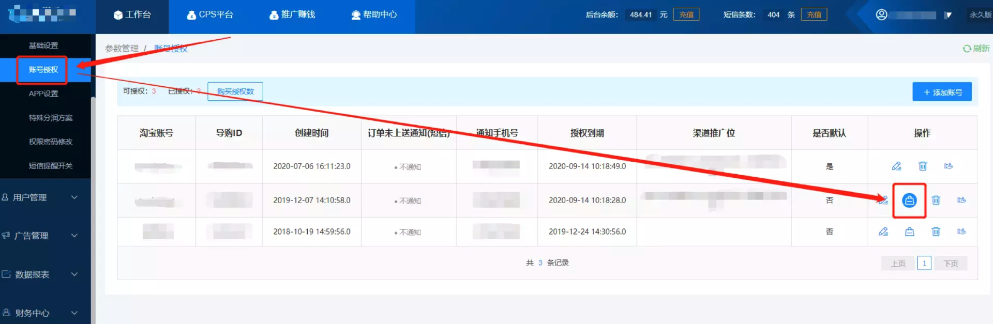Click the 添加账号 button
993x324 pixels.
[942, 92]
